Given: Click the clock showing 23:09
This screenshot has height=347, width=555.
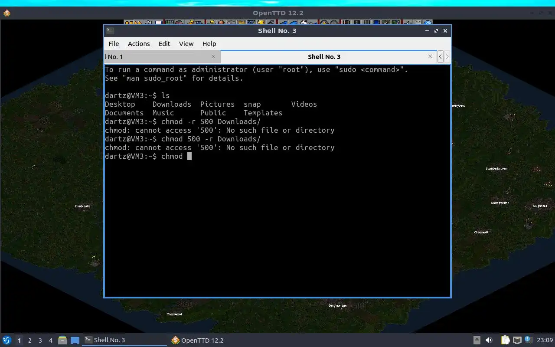Looking at the screenshot, I should (545, 340).
